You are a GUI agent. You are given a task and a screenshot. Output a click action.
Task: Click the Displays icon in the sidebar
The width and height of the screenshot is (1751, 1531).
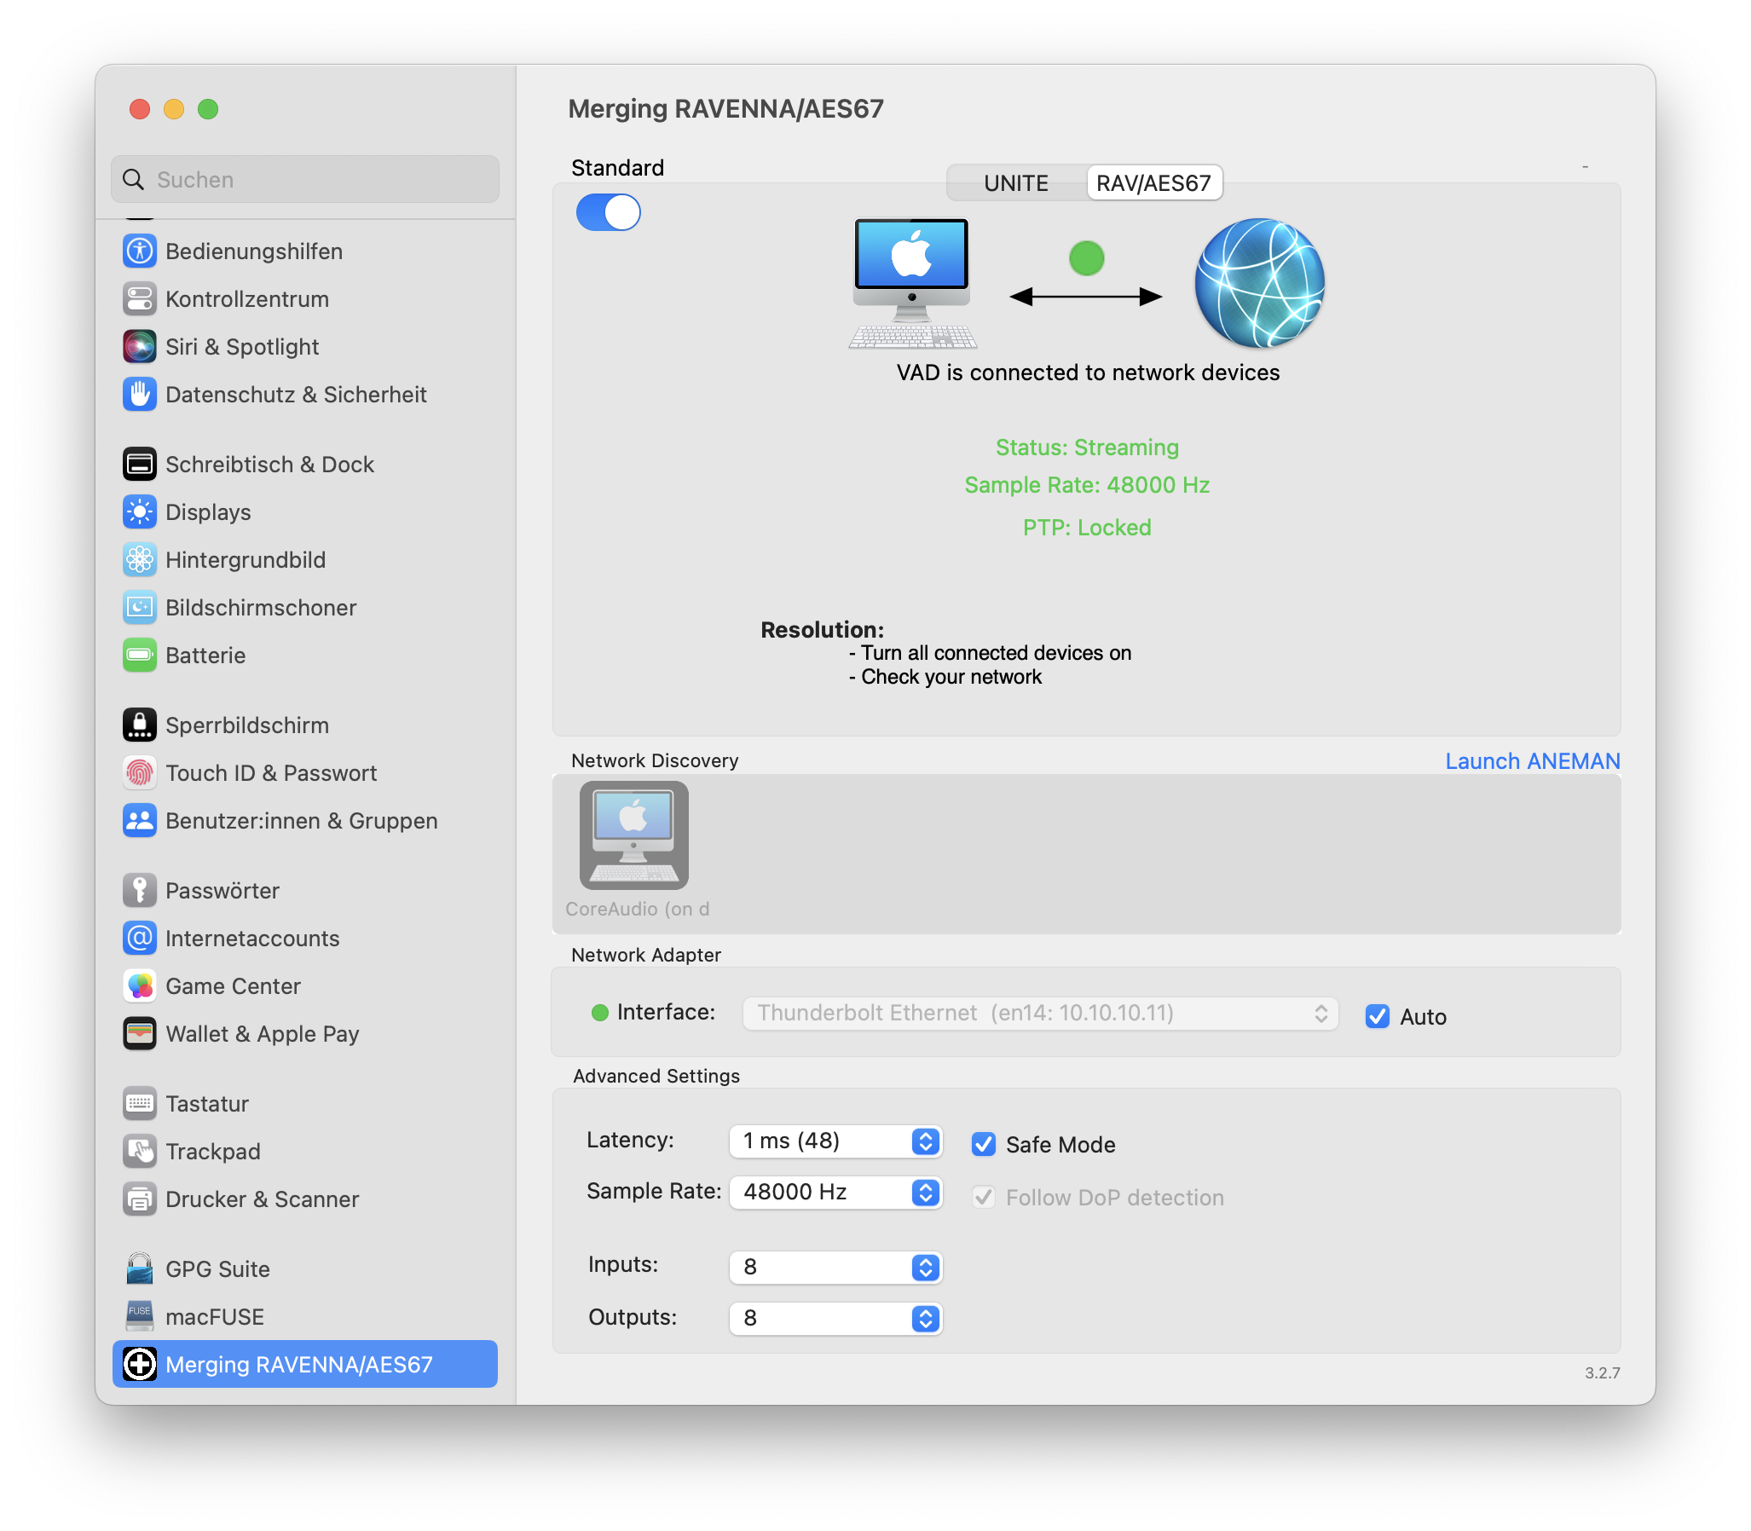139,511
